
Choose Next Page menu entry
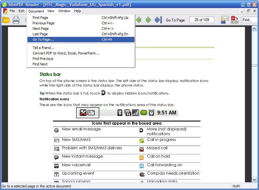point(81,29)
